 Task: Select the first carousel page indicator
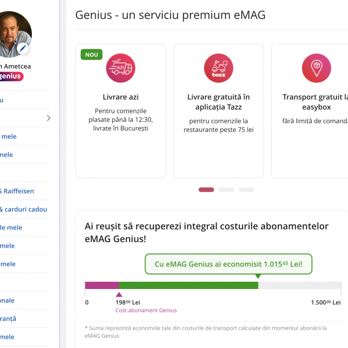click(206, 190)
